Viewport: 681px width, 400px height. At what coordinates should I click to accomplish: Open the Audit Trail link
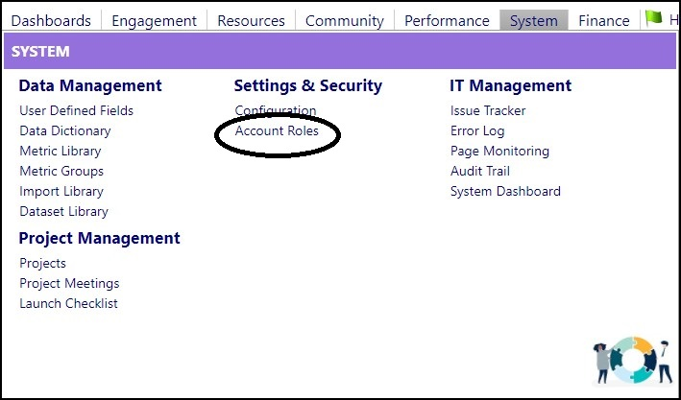480,171
